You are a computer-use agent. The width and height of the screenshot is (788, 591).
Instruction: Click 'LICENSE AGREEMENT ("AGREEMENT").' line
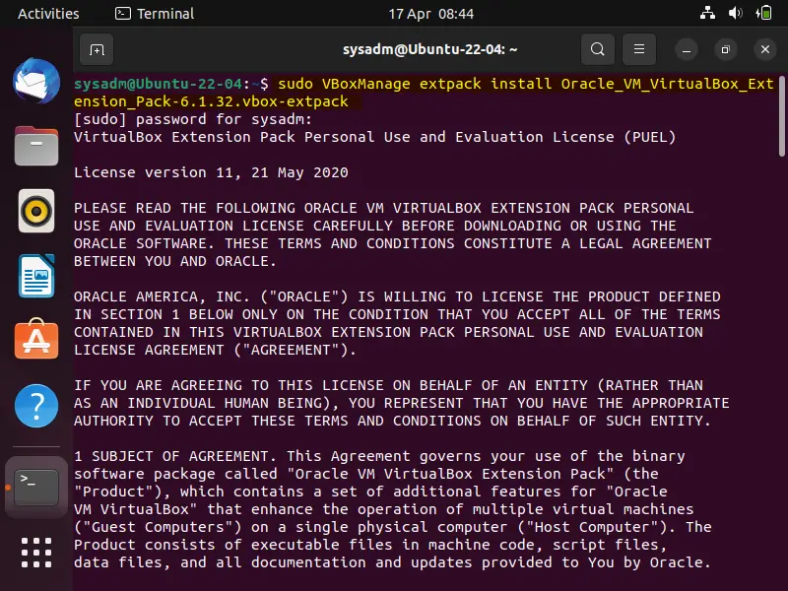click(x=215, y=350)
